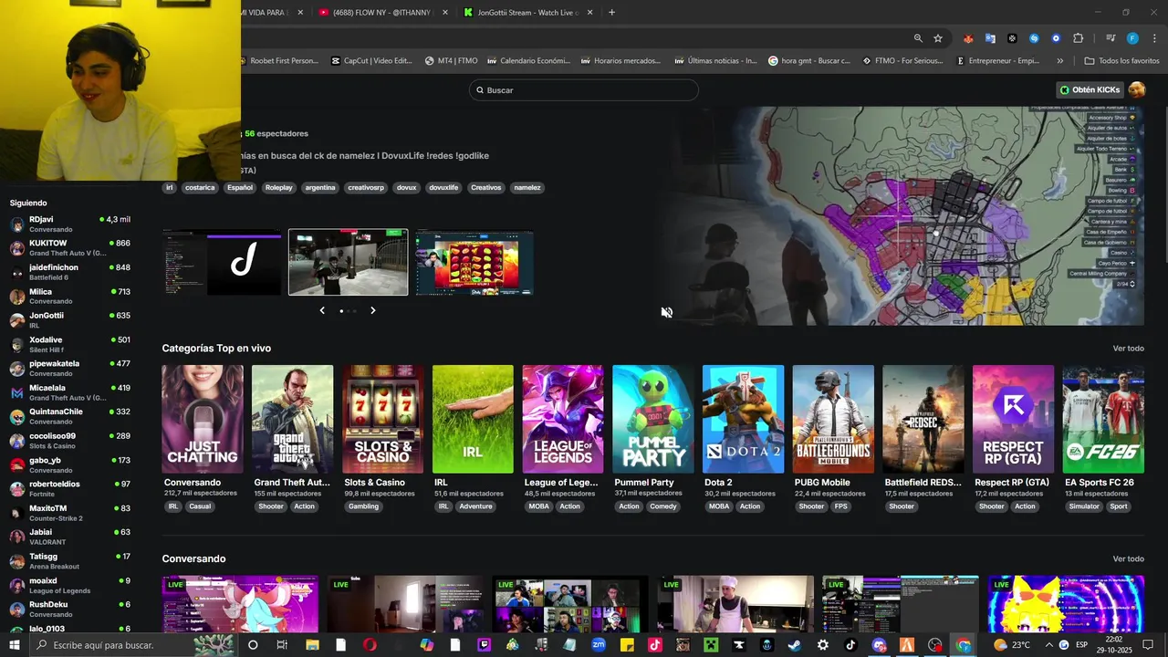Open Chrome's three-dot menu
Screen dimensions: 1168x657
coord(1154,38)
